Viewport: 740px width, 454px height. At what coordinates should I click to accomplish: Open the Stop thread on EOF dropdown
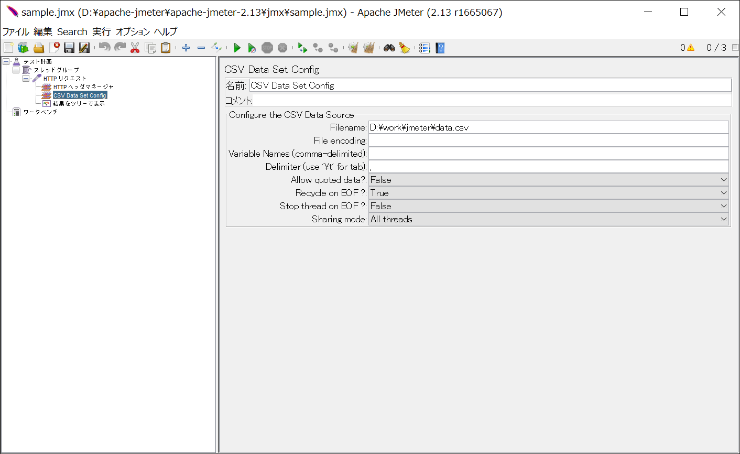click(548, 206)
